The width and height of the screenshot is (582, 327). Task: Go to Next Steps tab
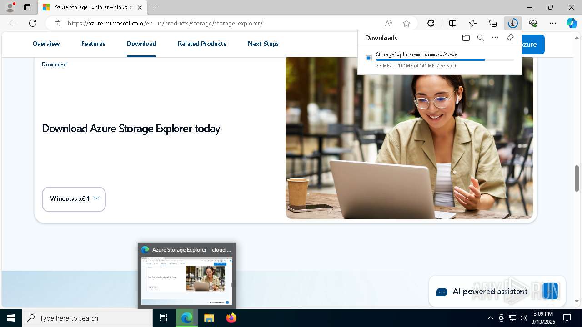click(263, 44)
